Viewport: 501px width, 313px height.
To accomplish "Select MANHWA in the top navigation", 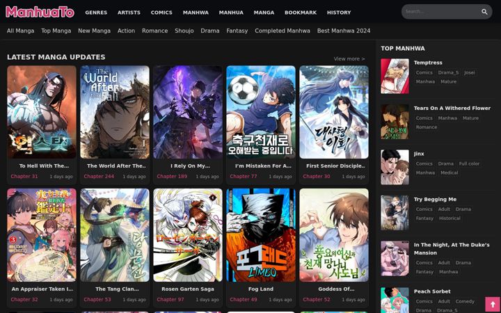I will 196,13.
